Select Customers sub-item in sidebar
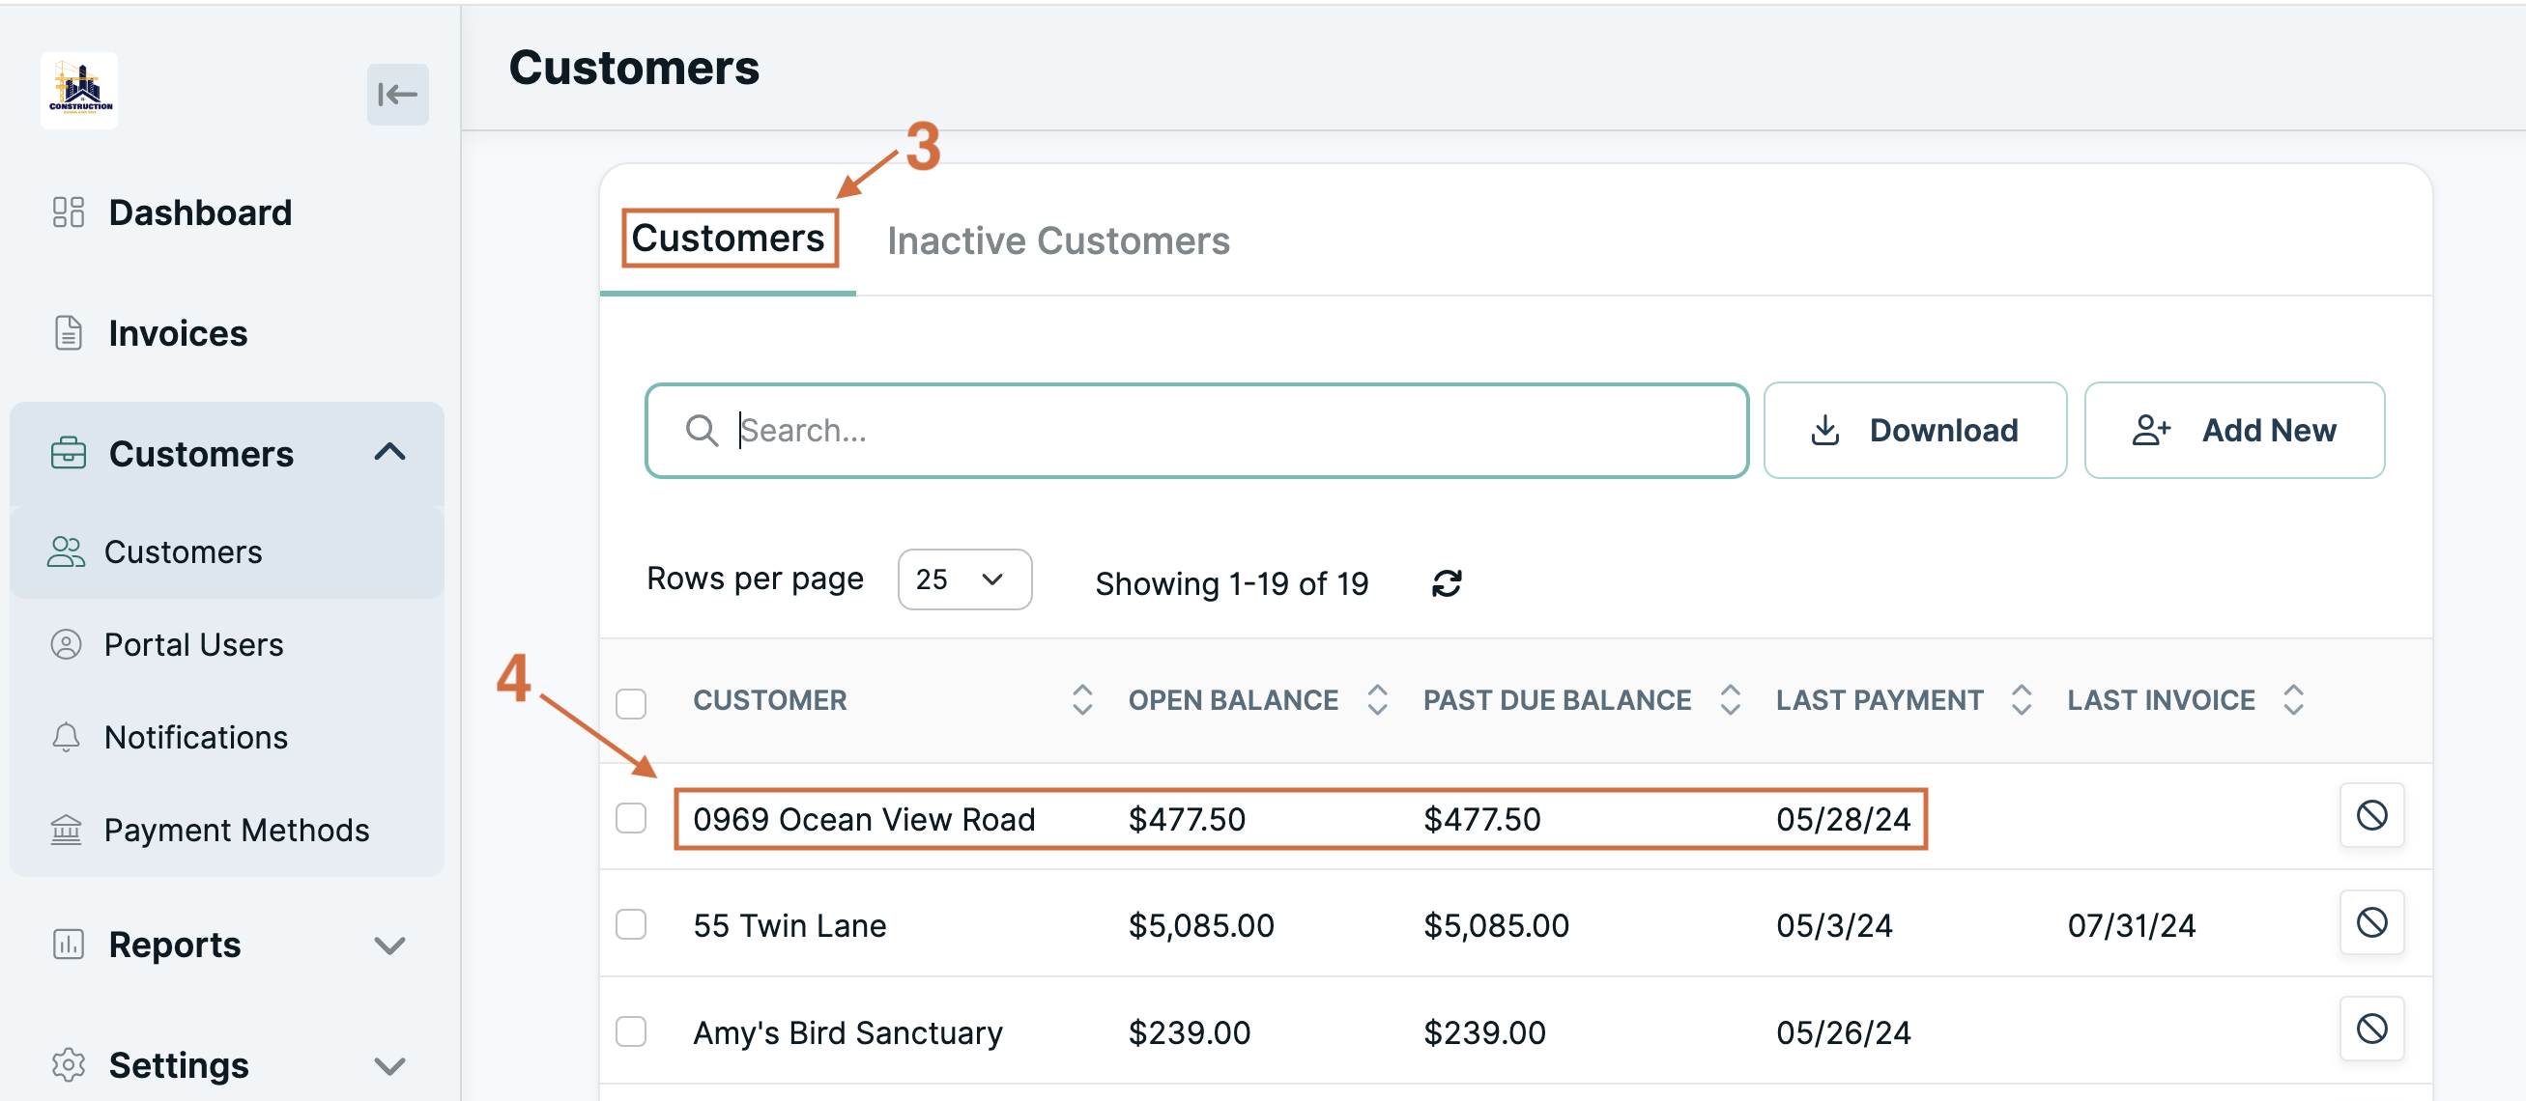The width and height of the screenshot is (2526, 1101). point(226,552)
